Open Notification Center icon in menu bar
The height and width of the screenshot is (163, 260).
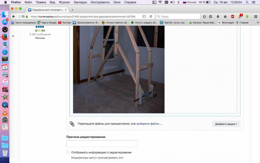click(x=254, y=2)
